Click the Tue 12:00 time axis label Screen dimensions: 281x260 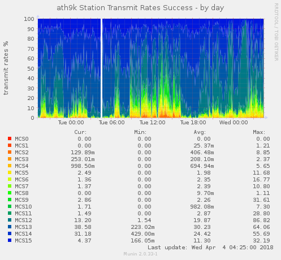tap(152, 123)
